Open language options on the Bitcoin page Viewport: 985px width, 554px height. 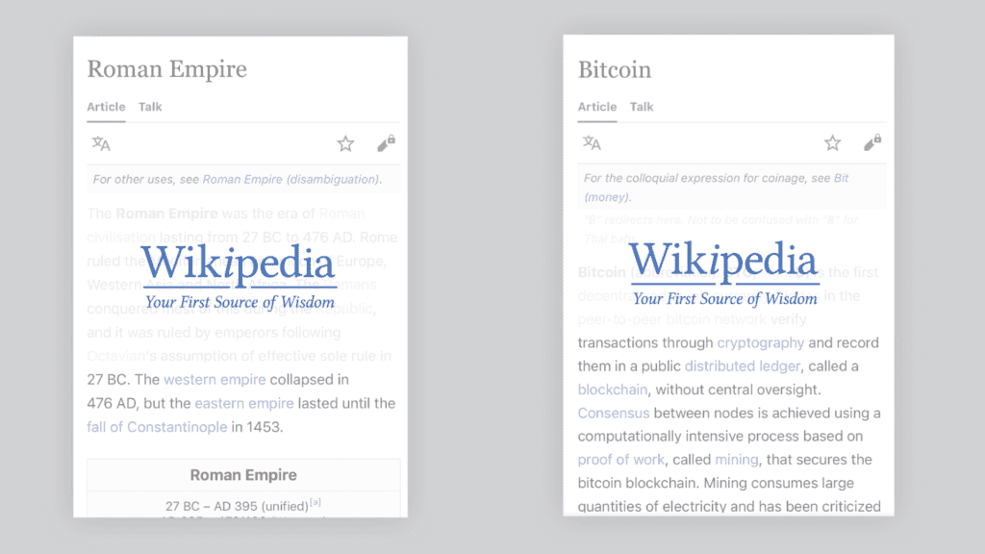(592, 143)
